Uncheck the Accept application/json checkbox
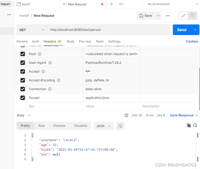 click(23, 98)
